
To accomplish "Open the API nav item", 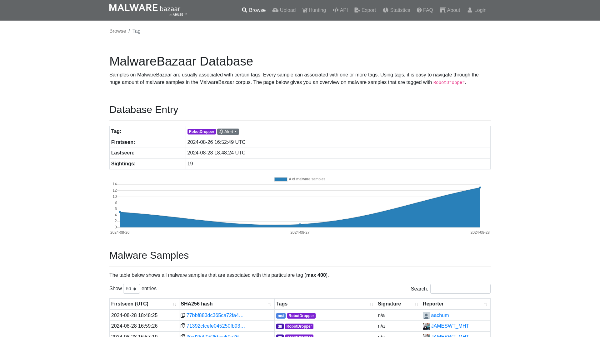I will (340, 10).
